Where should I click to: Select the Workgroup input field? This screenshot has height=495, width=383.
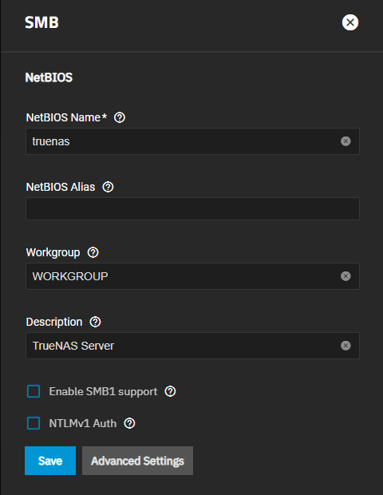[192, 276]
